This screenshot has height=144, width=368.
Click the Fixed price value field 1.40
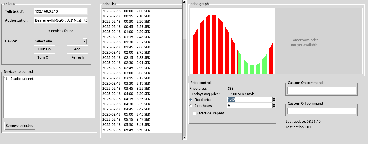pos(250,100)
